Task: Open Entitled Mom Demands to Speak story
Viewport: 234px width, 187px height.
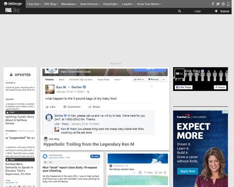Action: [x=19, y=169]
